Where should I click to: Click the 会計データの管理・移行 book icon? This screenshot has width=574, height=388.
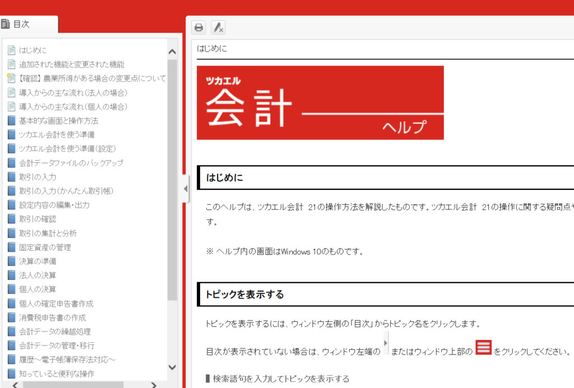click(x=12, y=345)
